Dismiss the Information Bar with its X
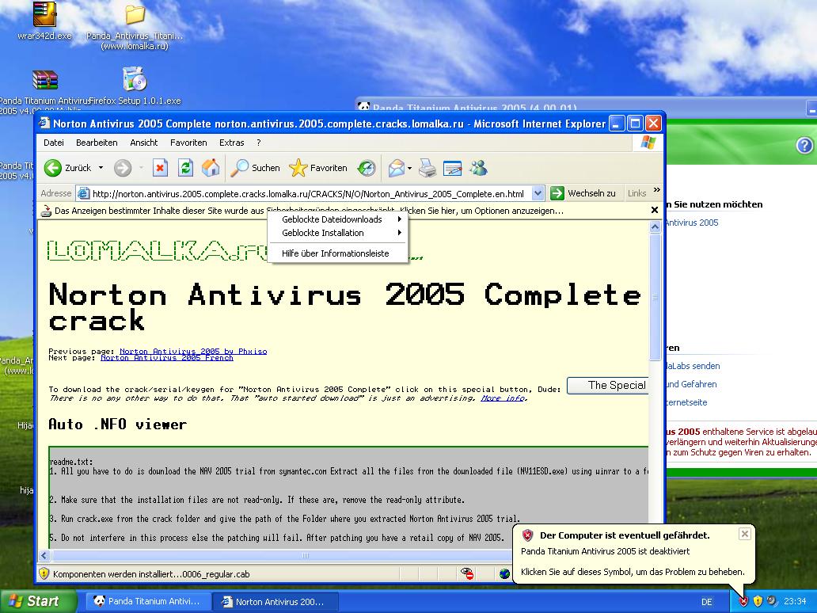 [655, 210]
